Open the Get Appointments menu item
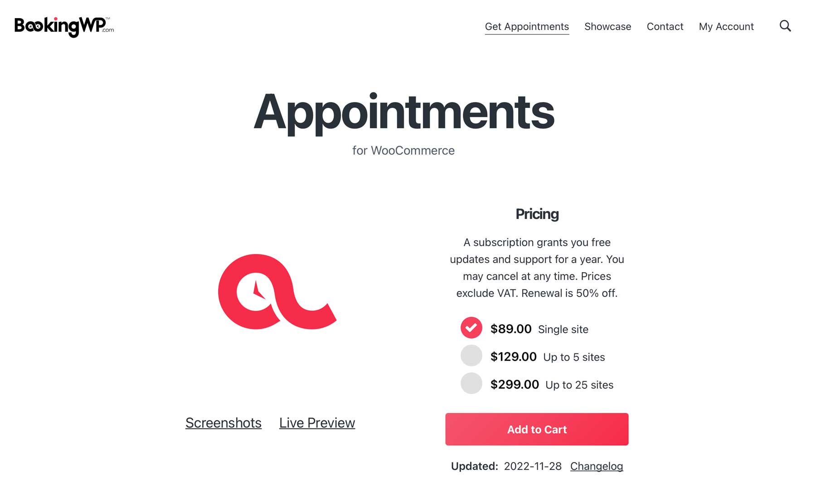 [x=527, y=26]
